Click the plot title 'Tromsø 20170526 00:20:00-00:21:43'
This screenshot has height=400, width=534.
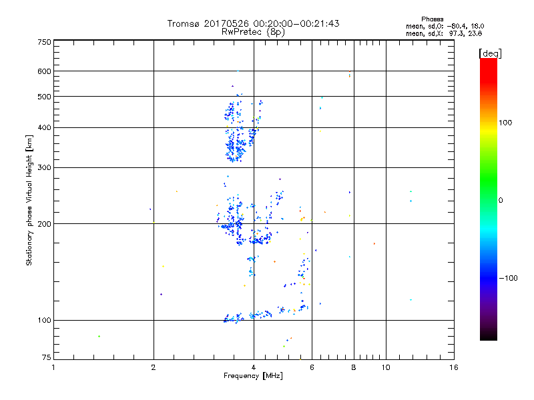253,23
